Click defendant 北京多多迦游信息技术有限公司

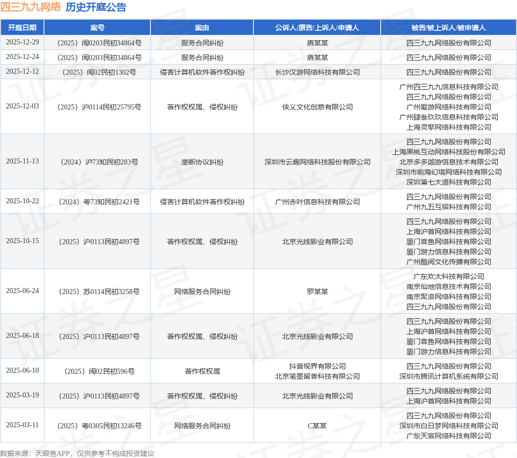pyautogui.click(x=448, y=162)
